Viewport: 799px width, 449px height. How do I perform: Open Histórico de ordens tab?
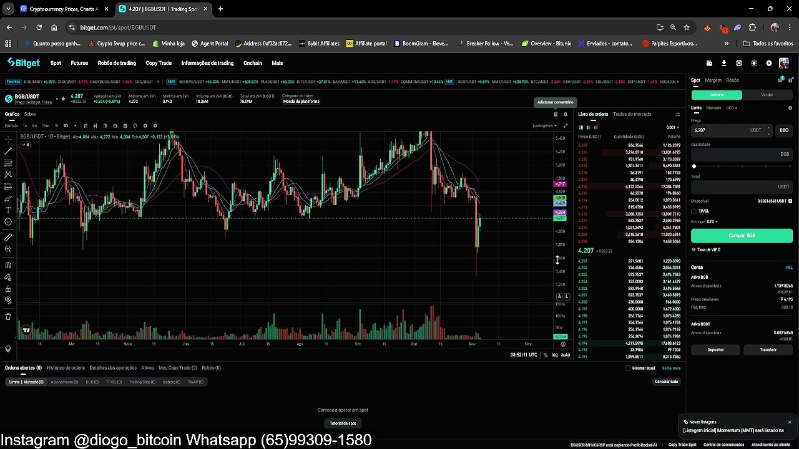(66, 368)
